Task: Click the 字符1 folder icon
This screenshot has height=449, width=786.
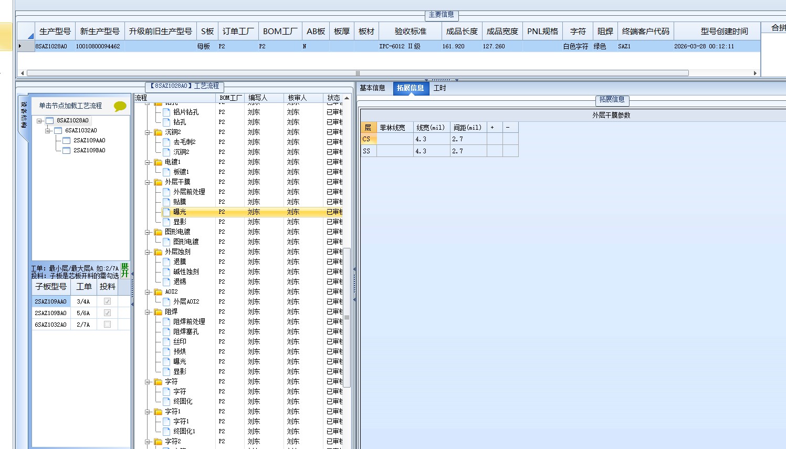Action: click(158, 412)
